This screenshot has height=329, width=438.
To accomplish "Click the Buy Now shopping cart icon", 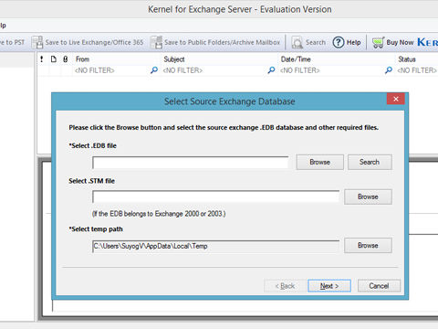I will [x=378, y=42].
